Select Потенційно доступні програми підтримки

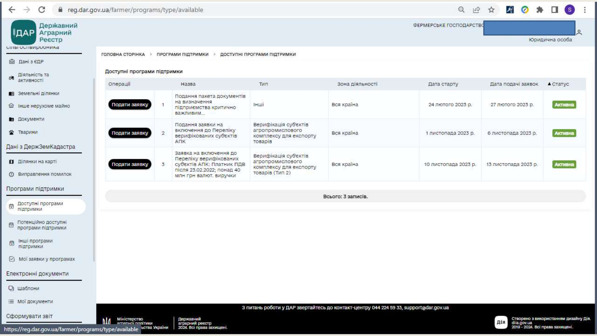[42, 225]
